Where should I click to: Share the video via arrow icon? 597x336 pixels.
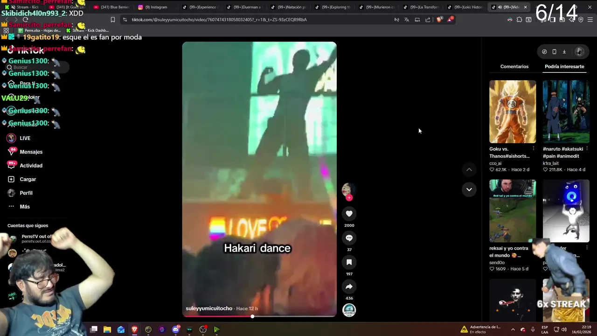coord(349,287)
